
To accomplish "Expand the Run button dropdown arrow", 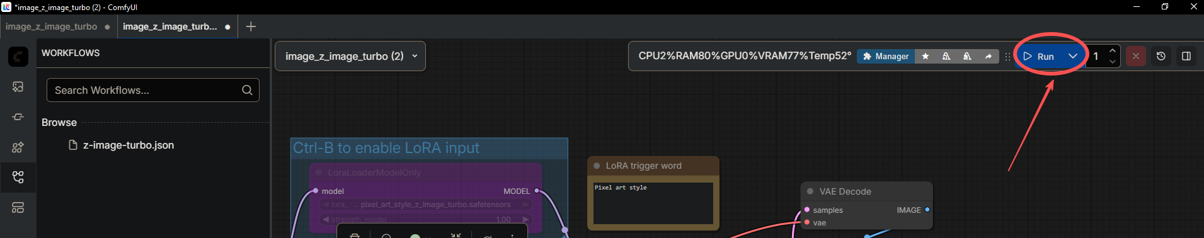I will (x=1072, y=56).
